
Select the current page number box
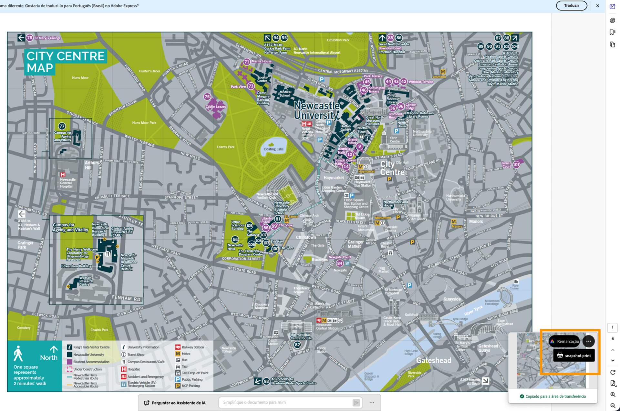pyautogui.click(x=612, y=327)
